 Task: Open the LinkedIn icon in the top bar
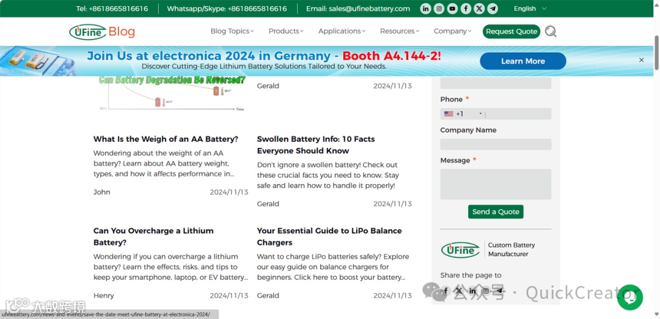pos(425,9)
